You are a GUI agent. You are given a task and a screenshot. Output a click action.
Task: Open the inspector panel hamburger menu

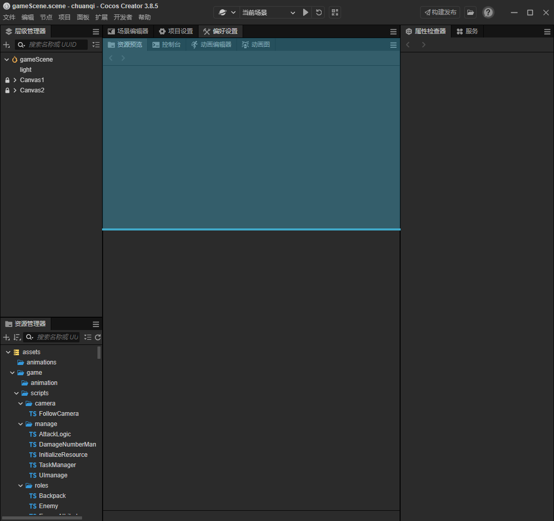(x=547, y=32)
